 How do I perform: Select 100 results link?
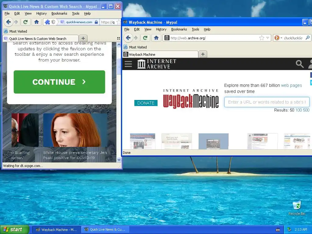(x=299, y=110)
